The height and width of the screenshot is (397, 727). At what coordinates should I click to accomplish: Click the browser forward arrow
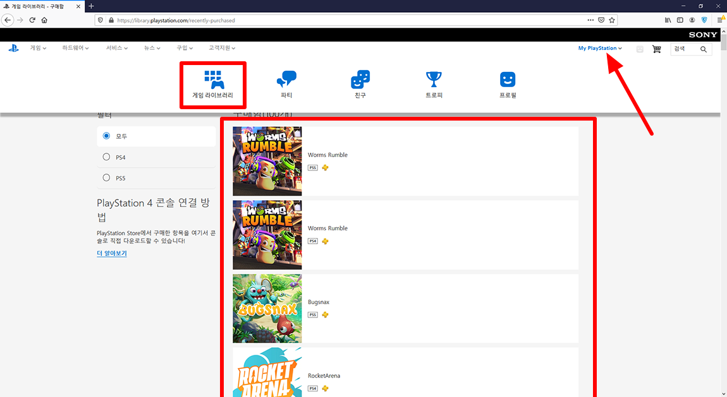[x=20, y=20]
